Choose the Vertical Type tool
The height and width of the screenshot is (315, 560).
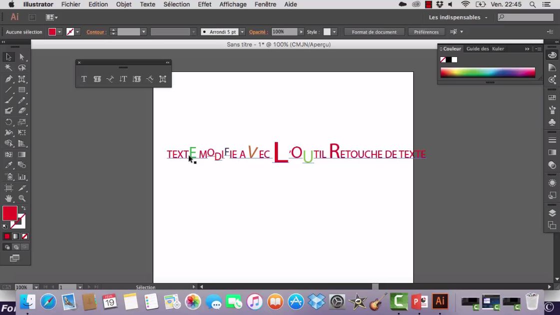click(x=123, y=78)
